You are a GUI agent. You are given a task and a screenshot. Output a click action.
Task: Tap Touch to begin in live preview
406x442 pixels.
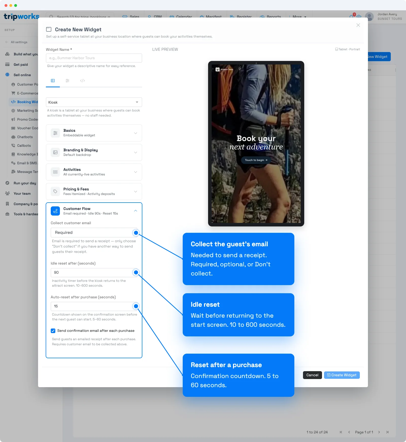coord(256,160)
